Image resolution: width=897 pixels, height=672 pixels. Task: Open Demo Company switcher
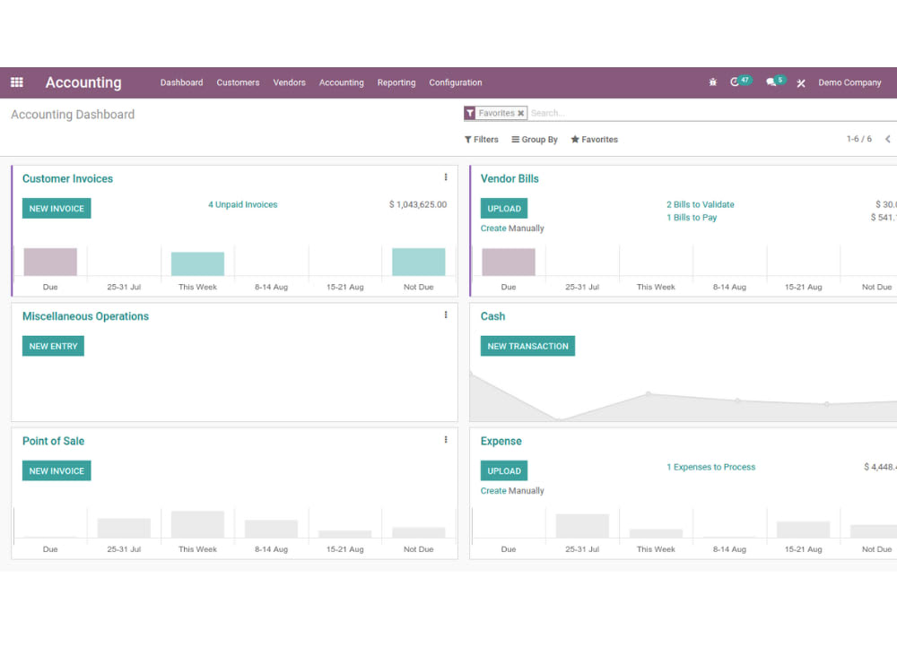point(849,82)
